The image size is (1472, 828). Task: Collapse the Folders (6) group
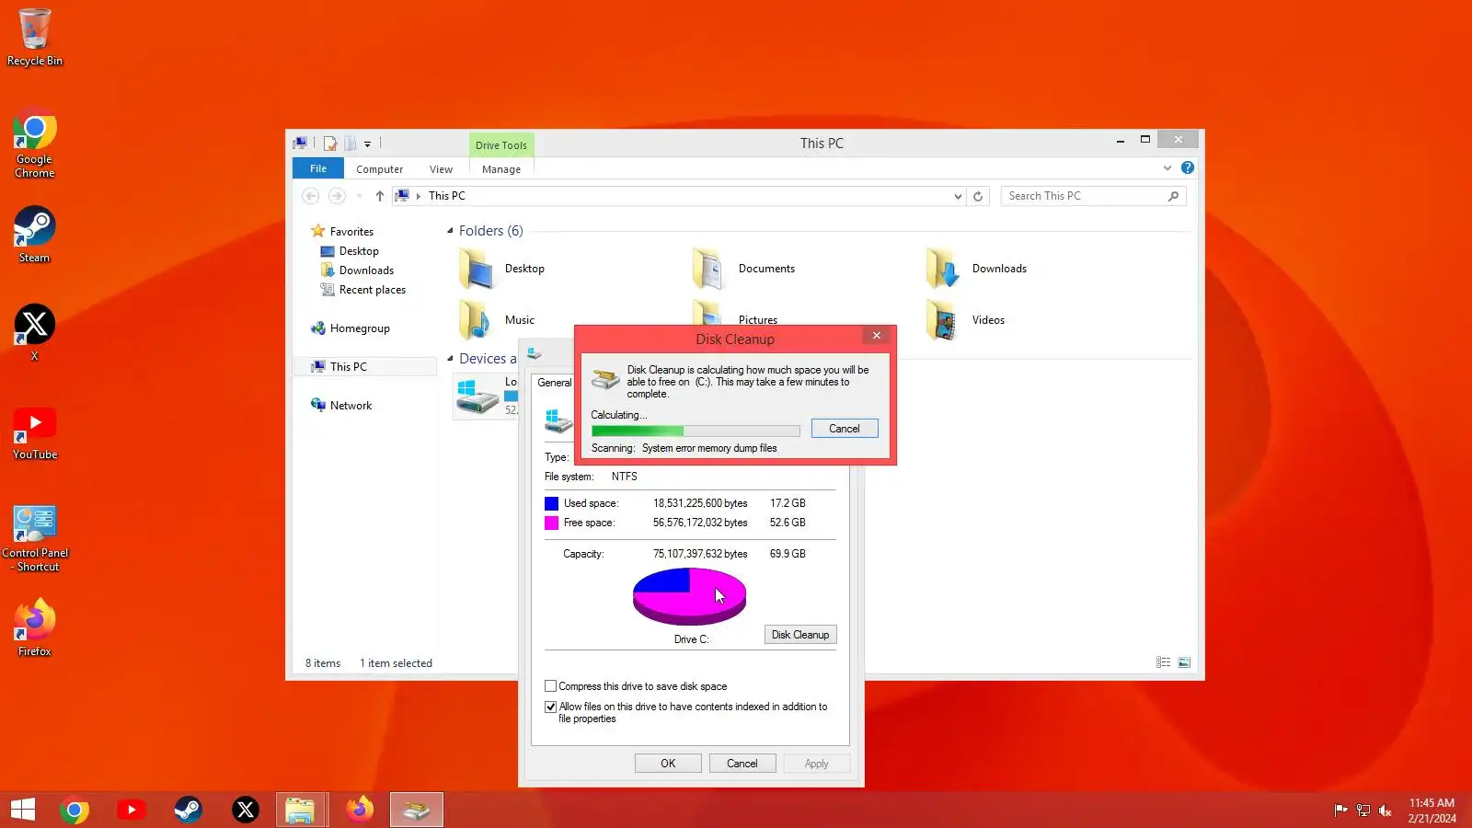pyautogui.click(x=450, y=231)
